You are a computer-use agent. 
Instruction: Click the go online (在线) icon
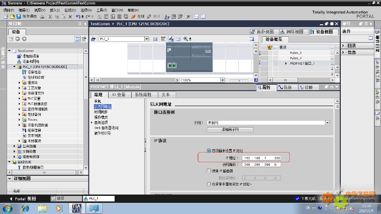138,16
